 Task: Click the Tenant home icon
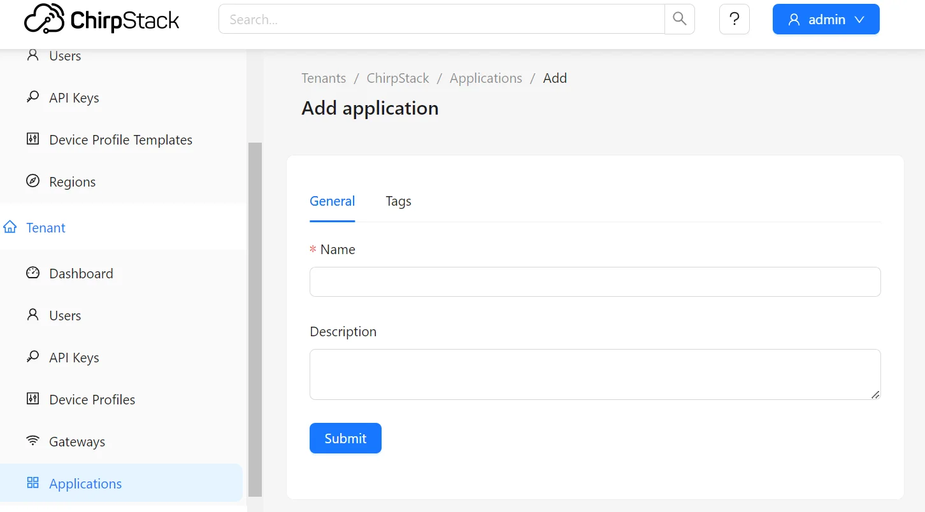[x=10, y=227]
